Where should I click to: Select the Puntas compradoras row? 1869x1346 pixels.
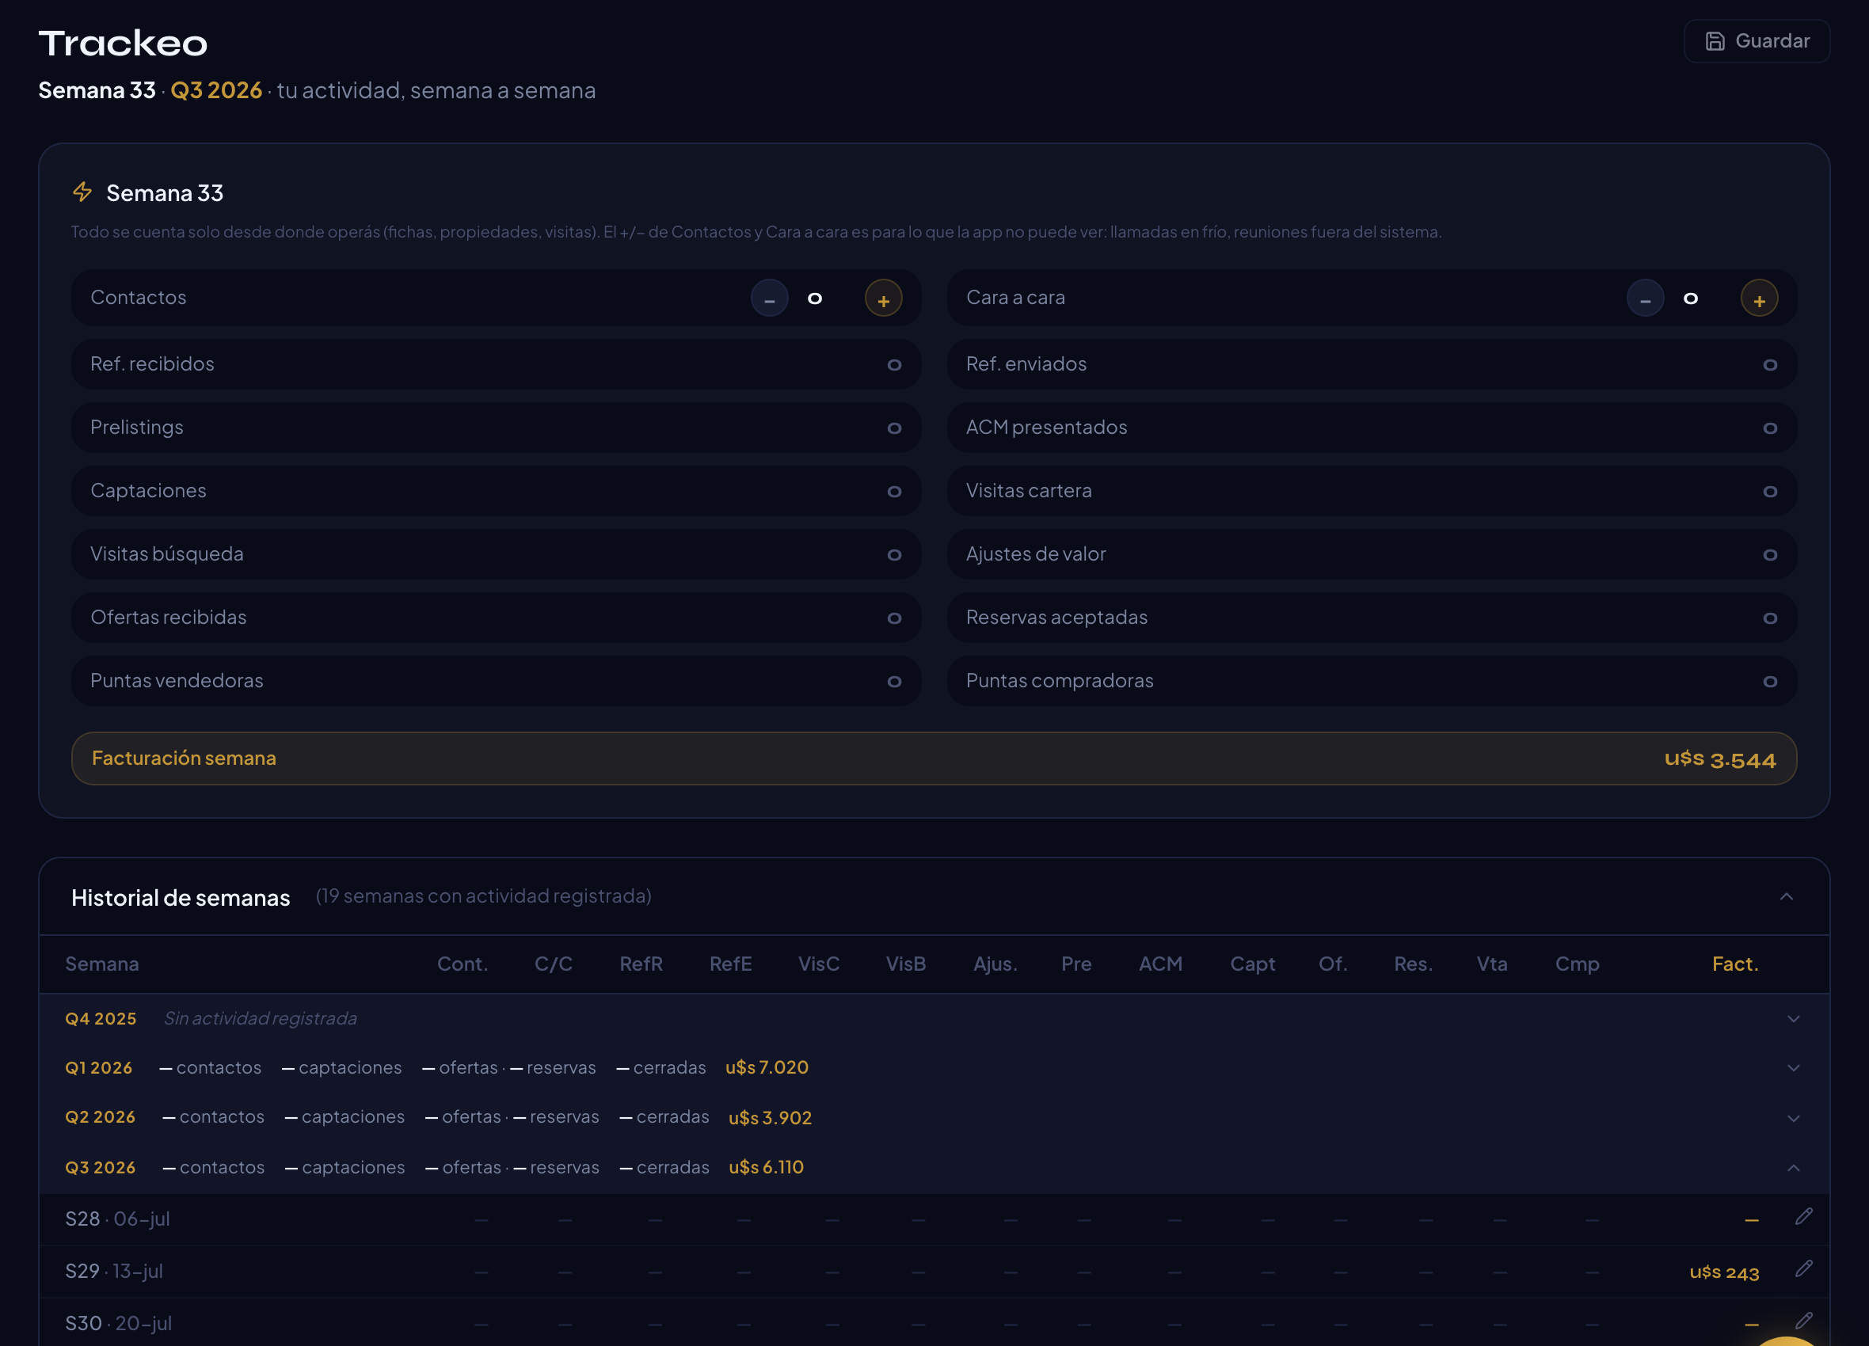(x=1371, y=681)
